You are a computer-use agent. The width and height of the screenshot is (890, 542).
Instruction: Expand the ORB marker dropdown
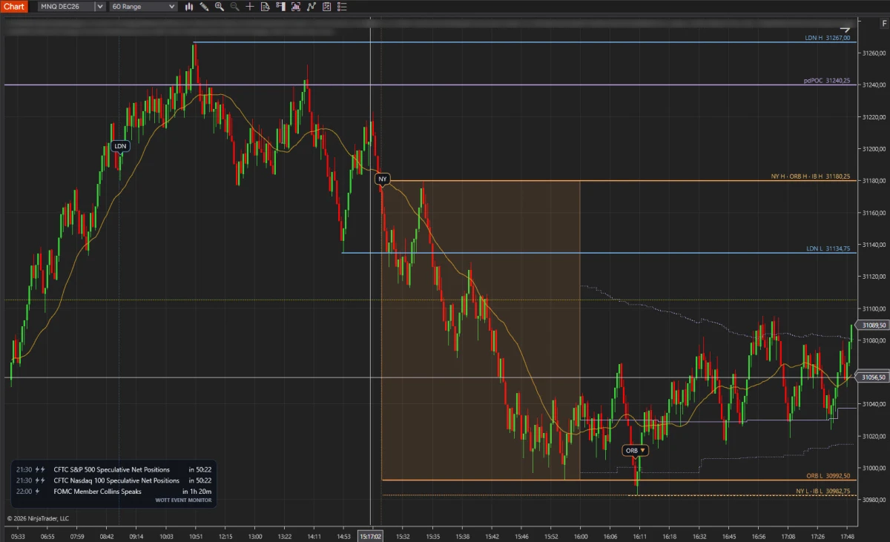[x=643, y=450]
